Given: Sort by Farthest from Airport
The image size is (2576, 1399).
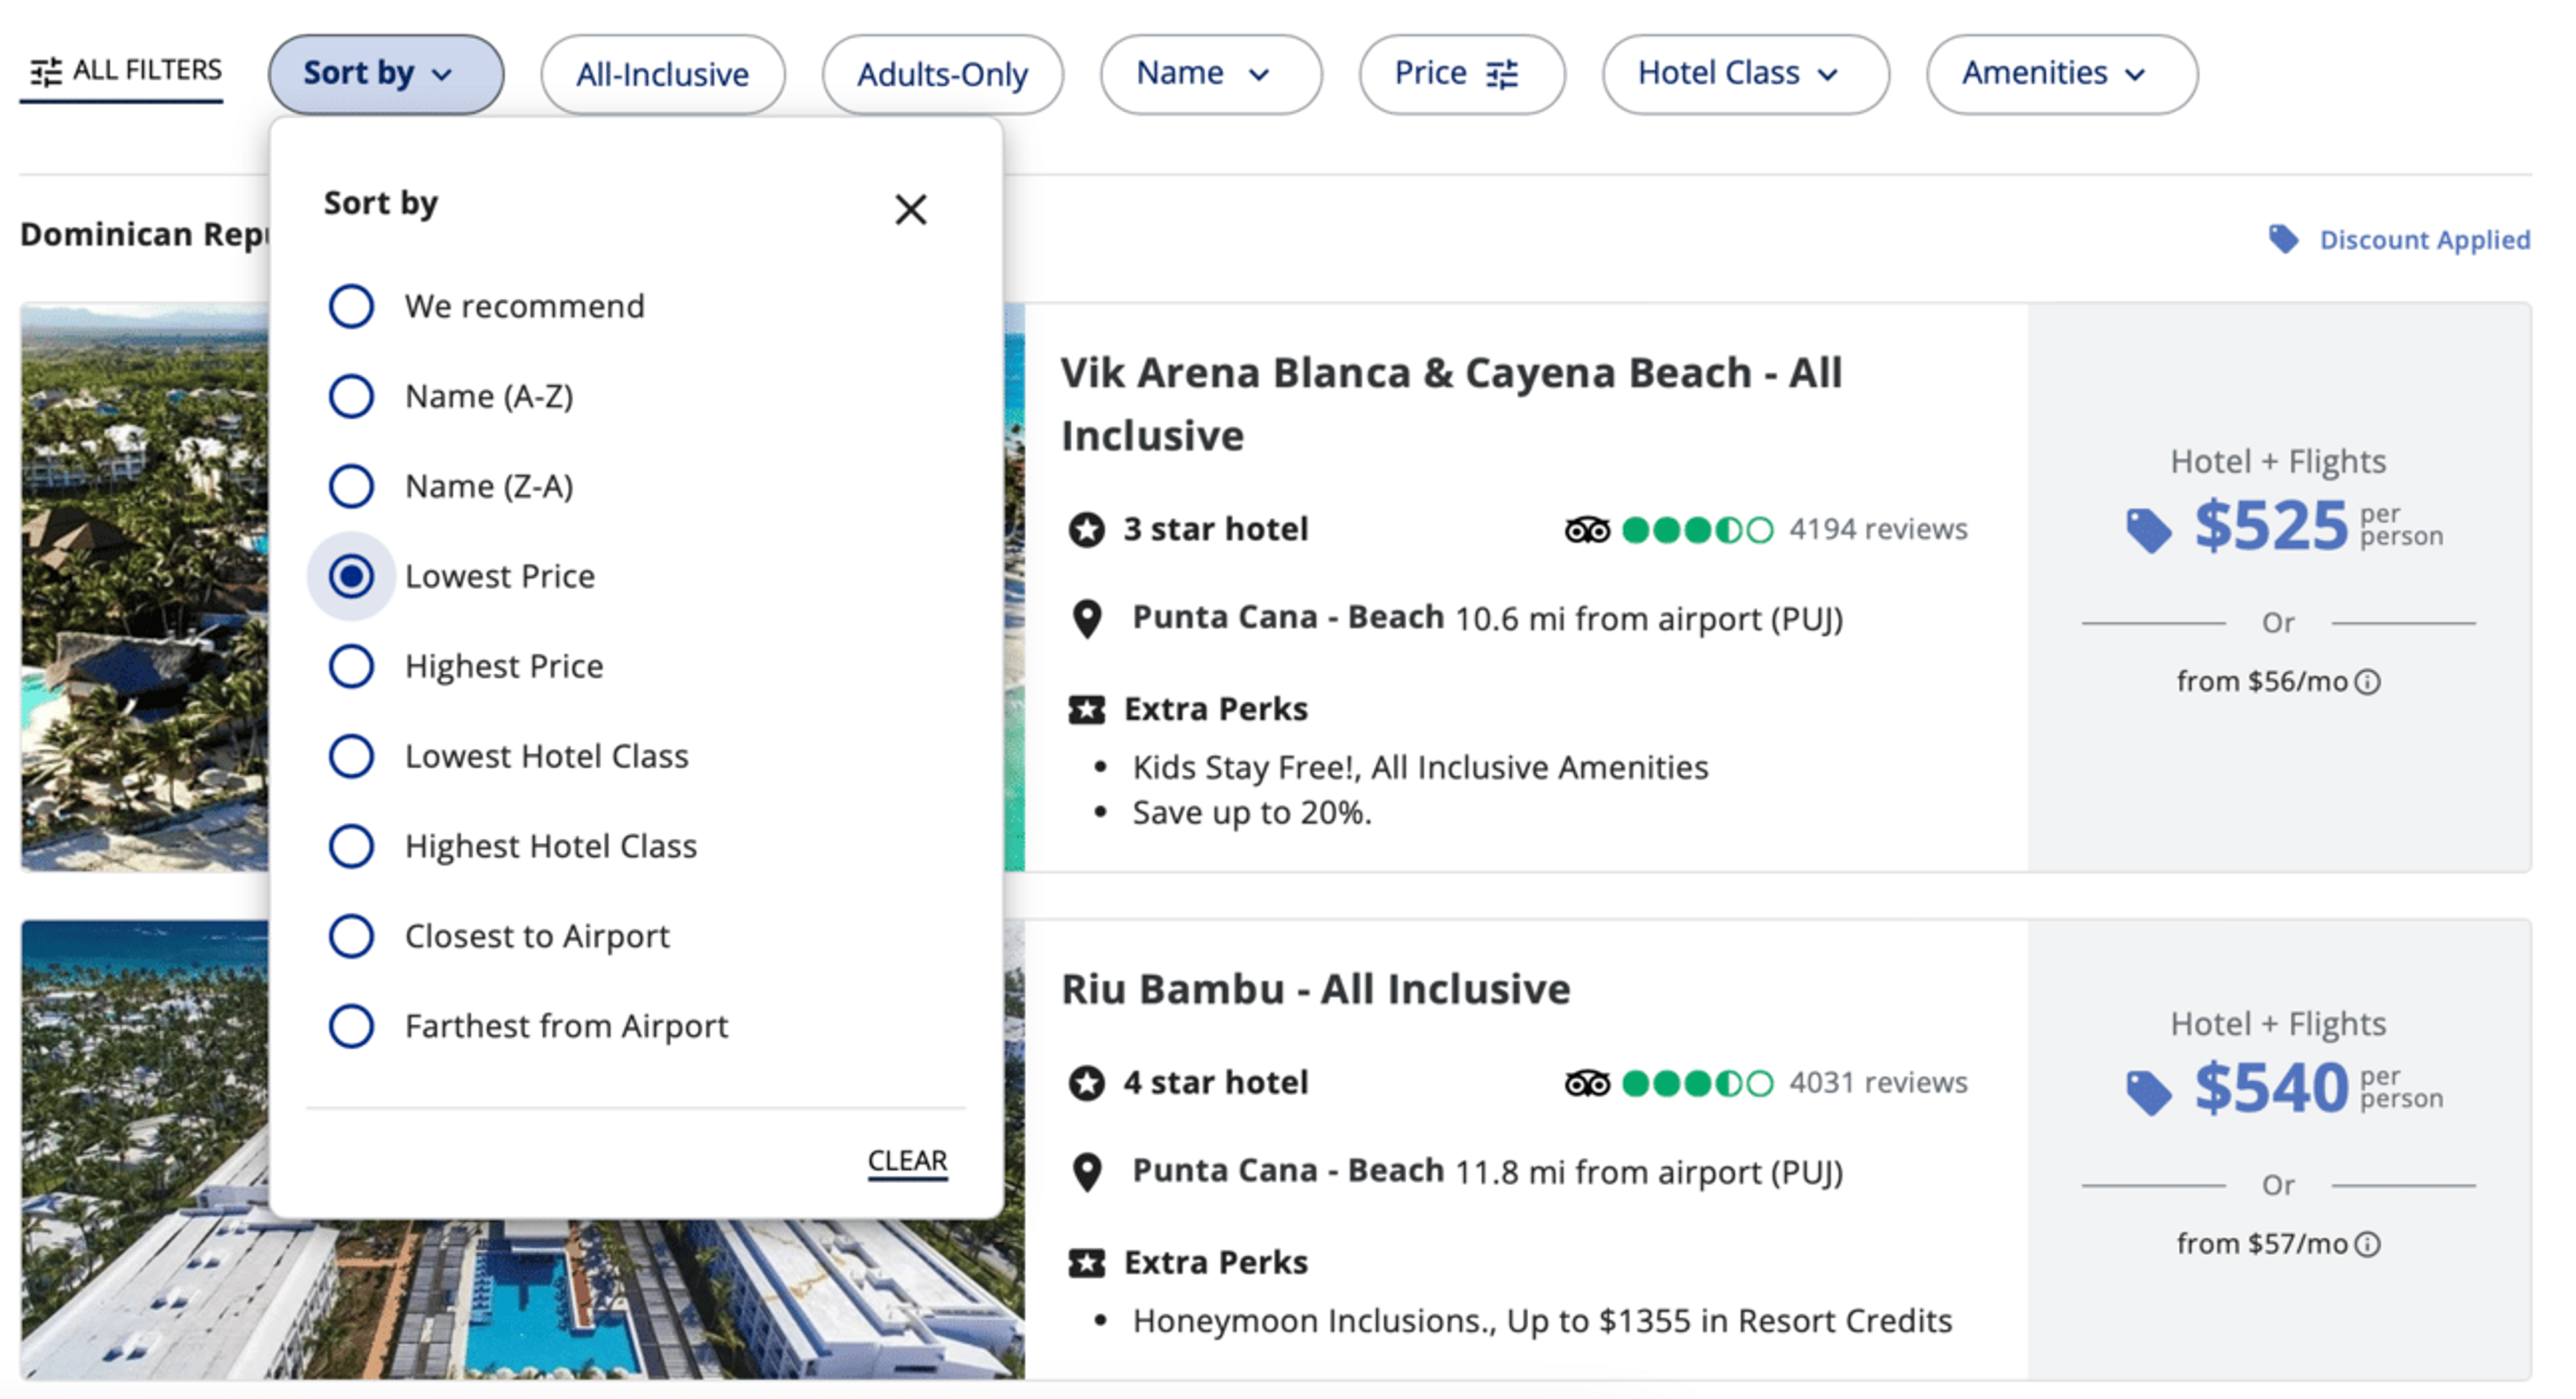Looking at the screenshot, I should [351, 1026].
